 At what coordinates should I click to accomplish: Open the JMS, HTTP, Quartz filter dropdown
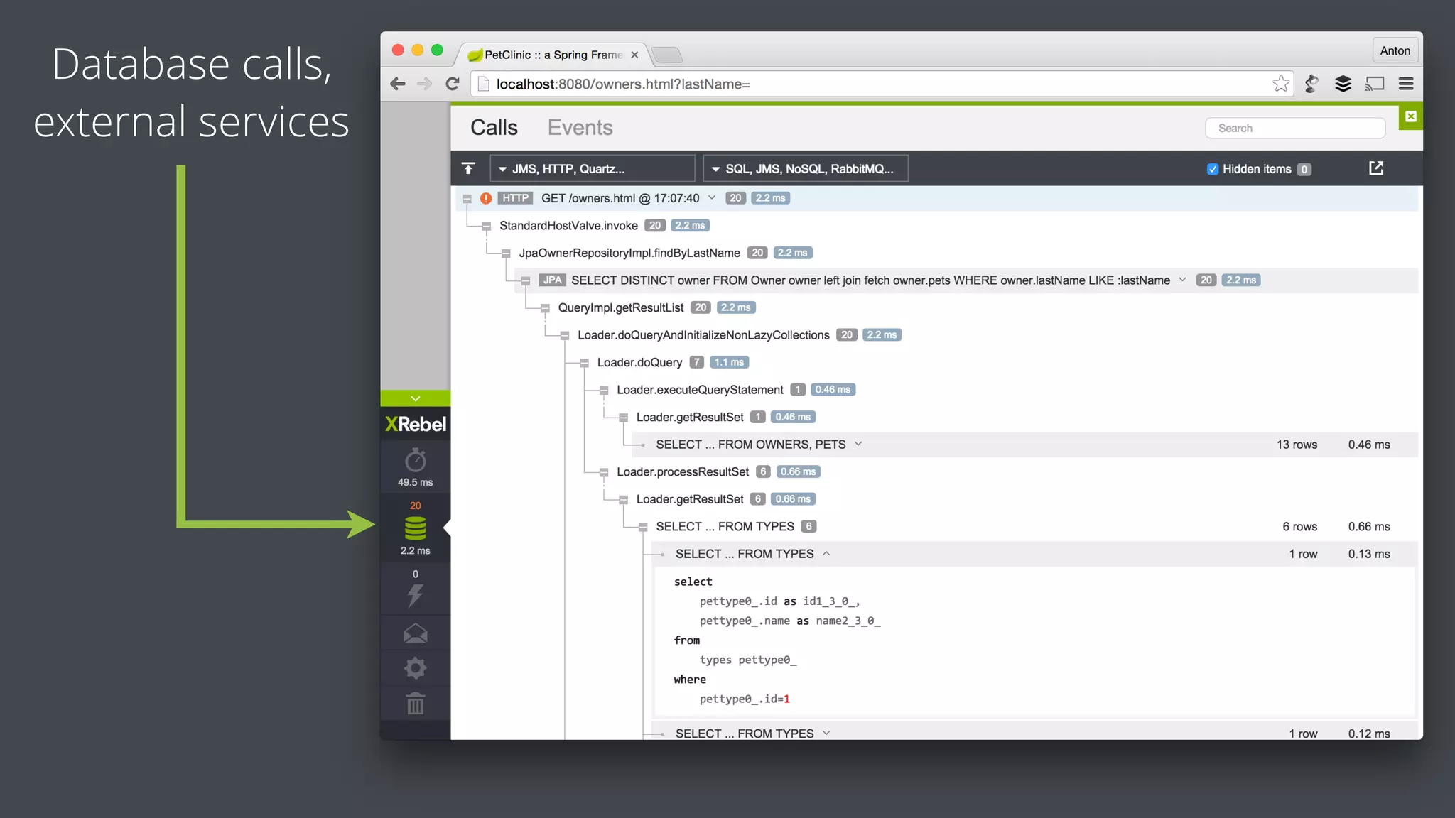click(x=592, y=168)
